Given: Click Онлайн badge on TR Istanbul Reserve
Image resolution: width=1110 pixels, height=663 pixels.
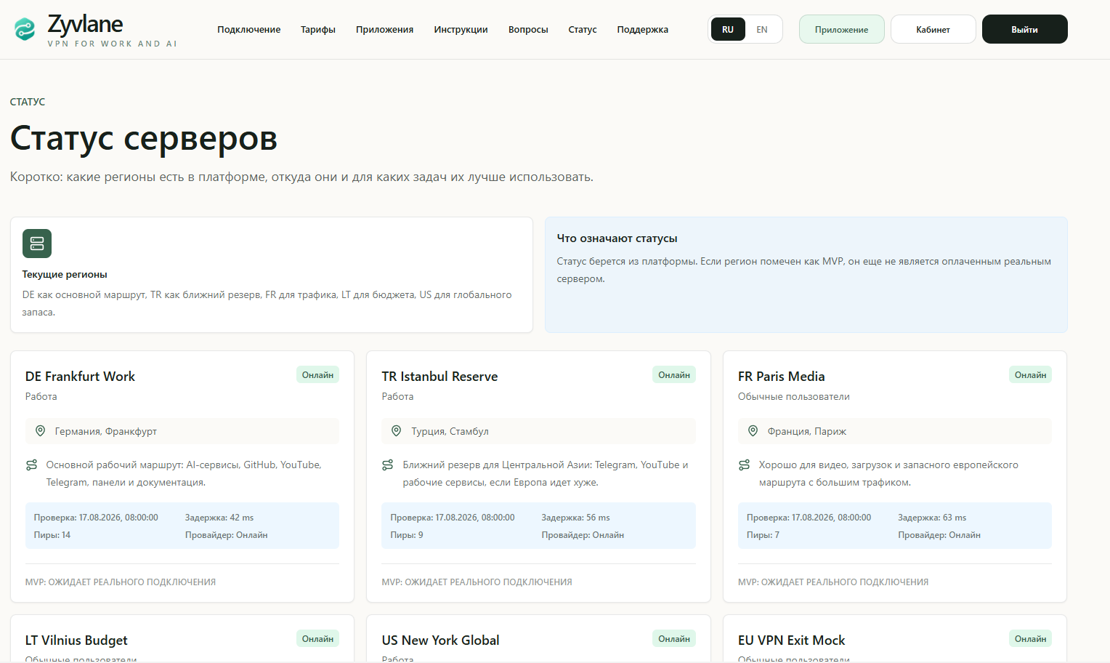Looking at the screenshot, I should 674,375.
